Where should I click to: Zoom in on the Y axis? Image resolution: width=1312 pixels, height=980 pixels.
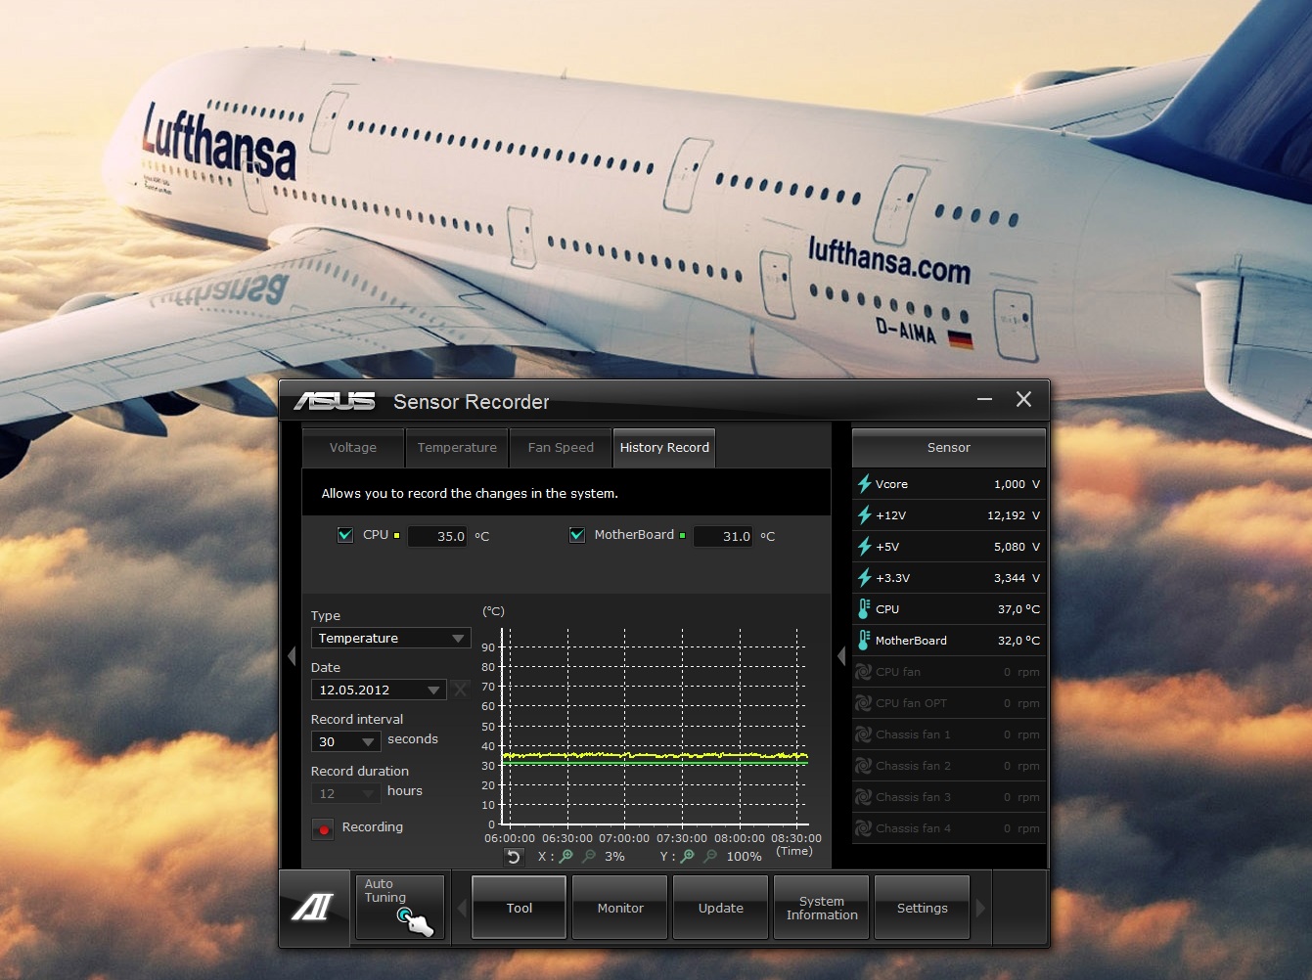pyautogui.click(x=688, y=857)
